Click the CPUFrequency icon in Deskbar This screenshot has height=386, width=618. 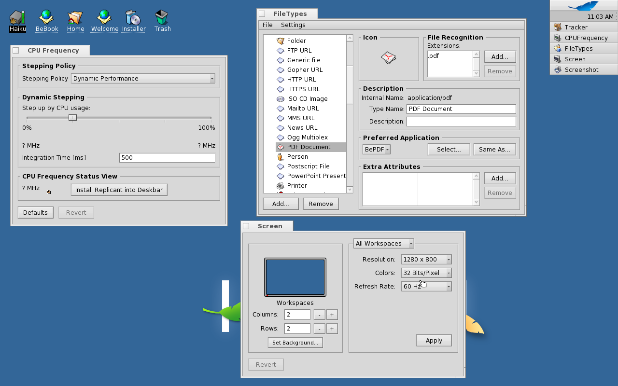tap(558, 38)
